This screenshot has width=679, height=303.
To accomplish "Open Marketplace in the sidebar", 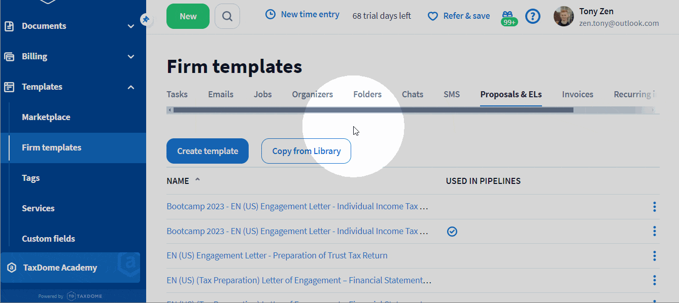I will tap(46, 117).
